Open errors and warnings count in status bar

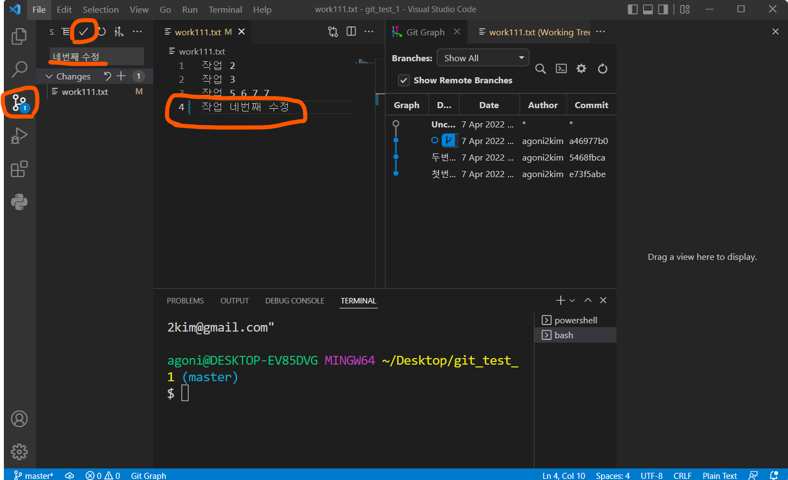click(x=103, y=475)
